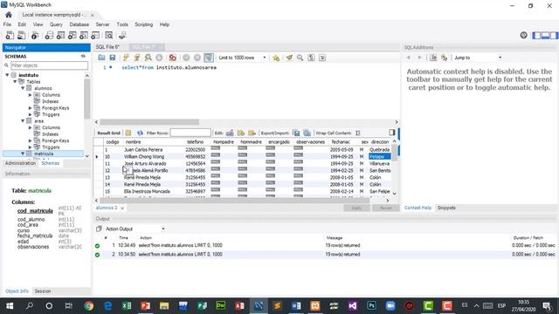Click the Filter Rows input field
The height and width of the screenshot is (314, 559).
(x=190, y=133)
